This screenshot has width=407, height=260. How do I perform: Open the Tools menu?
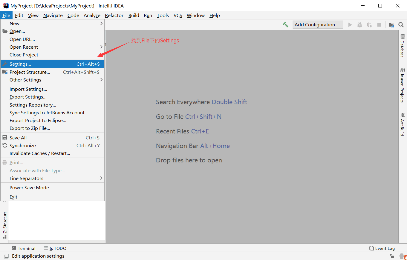pos(163,16)
